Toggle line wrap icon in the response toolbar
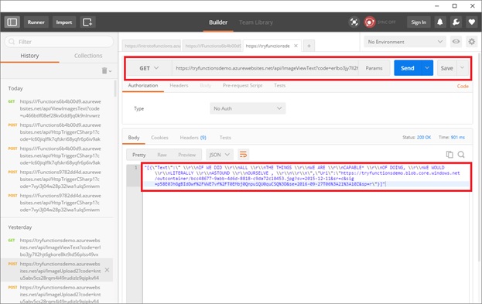This screenshot has height=304, width=482. (x=243, y=154)
